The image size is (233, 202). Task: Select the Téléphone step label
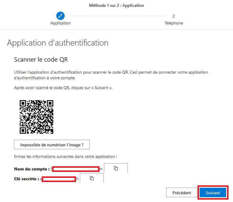174,23
